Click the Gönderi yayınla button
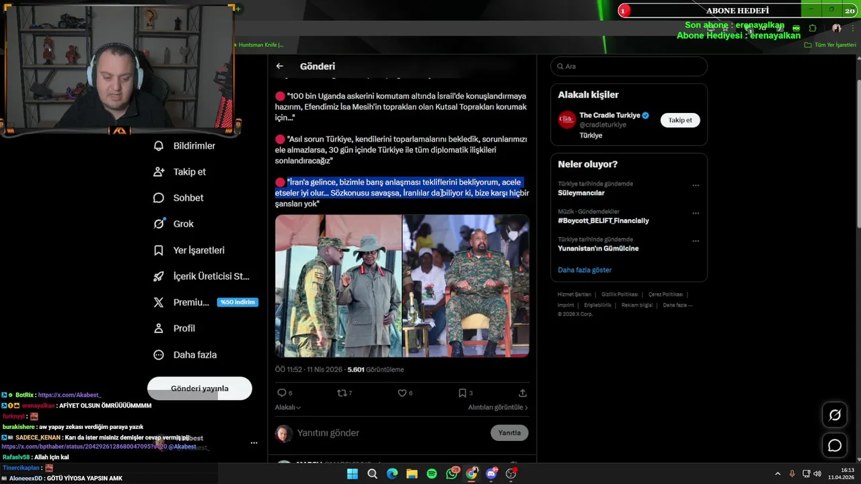The image size is (861, 484). pyautogui.click(x=200, y=389)
